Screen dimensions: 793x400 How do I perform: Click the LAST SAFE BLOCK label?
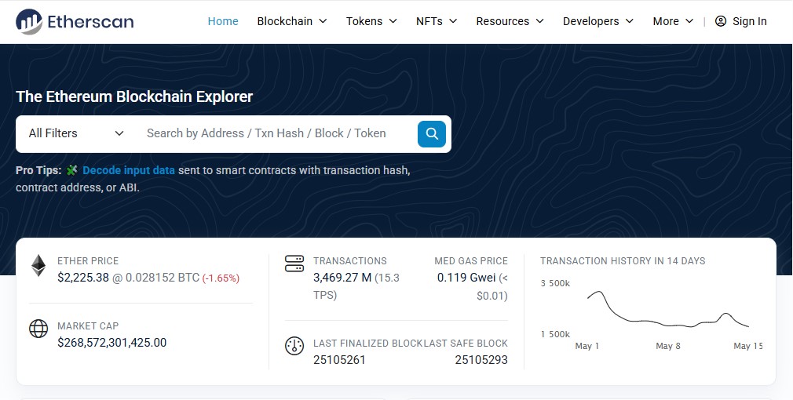coord(466,344)
